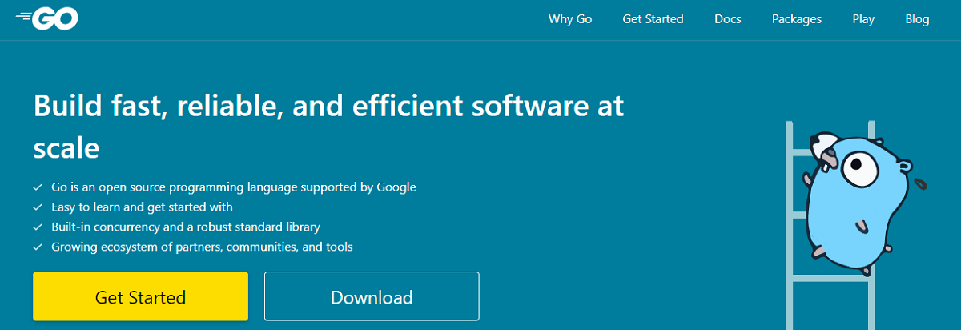Viewport: 961px width, 330px height.
Task: Click the checkmark beside the open source line
Action: [38, 187]
